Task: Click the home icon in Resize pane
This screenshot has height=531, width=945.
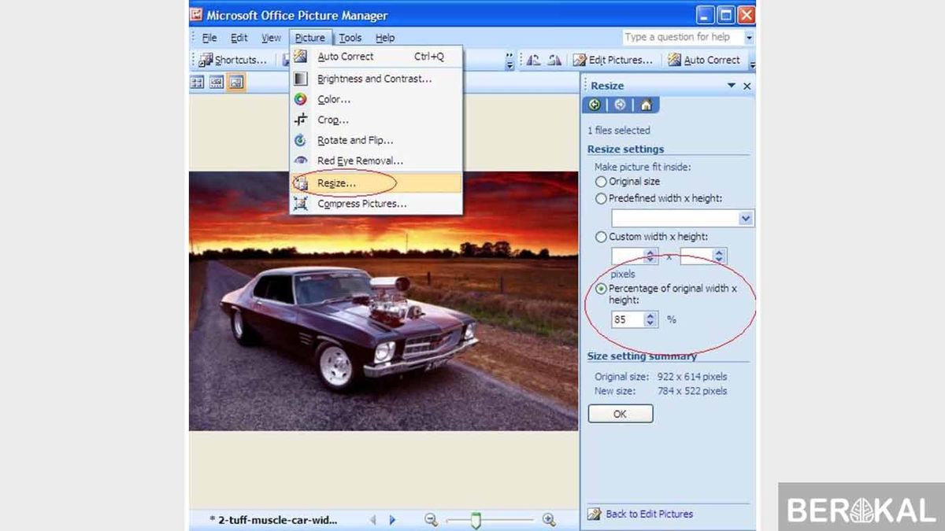Action: tap(646, 105)
